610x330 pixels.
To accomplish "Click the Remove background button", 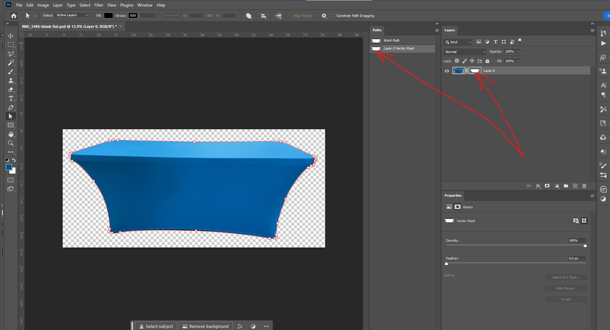I will [x=205, y=326].
